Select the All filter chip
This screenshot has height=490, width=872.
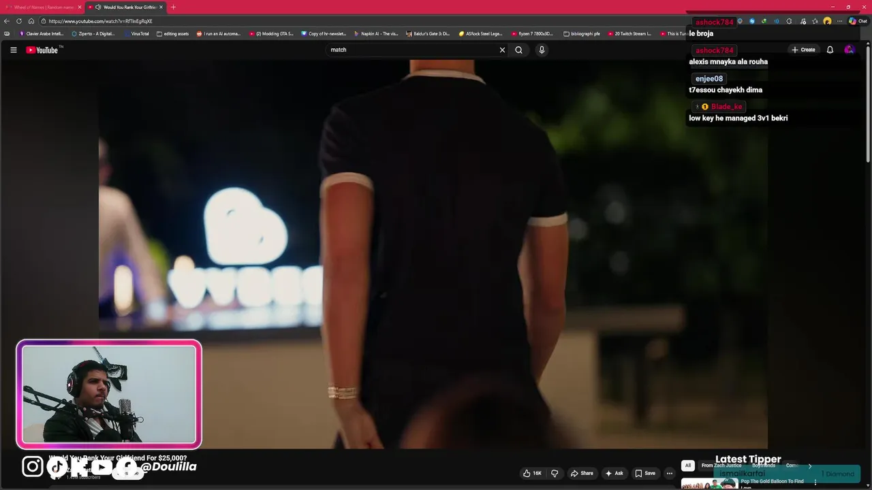[x=688, y=465]
